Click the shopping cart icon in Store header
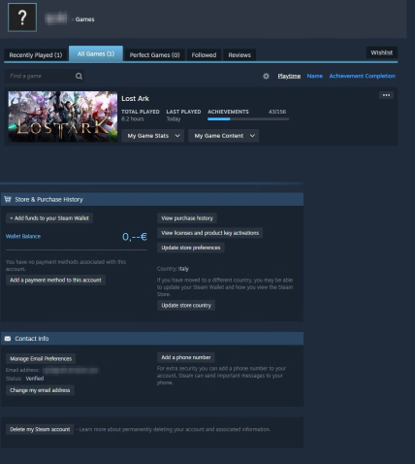 point(8,199)
